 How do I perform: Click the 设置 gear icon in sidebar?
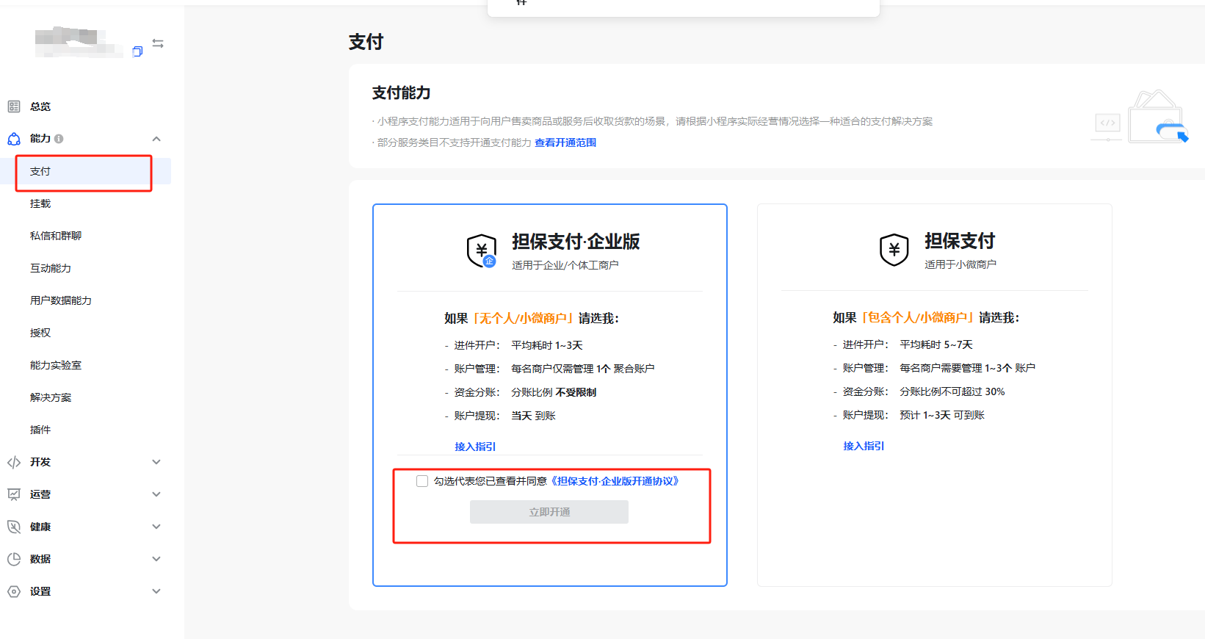coord(14,591)
